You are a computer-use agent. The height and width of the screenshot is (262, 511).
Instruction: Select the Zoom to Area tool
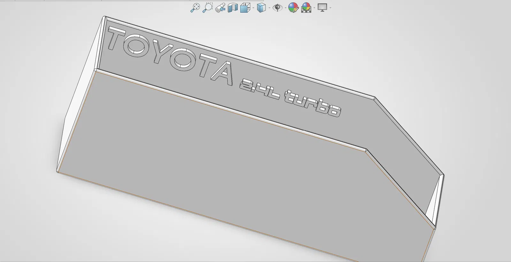[208, 8]
